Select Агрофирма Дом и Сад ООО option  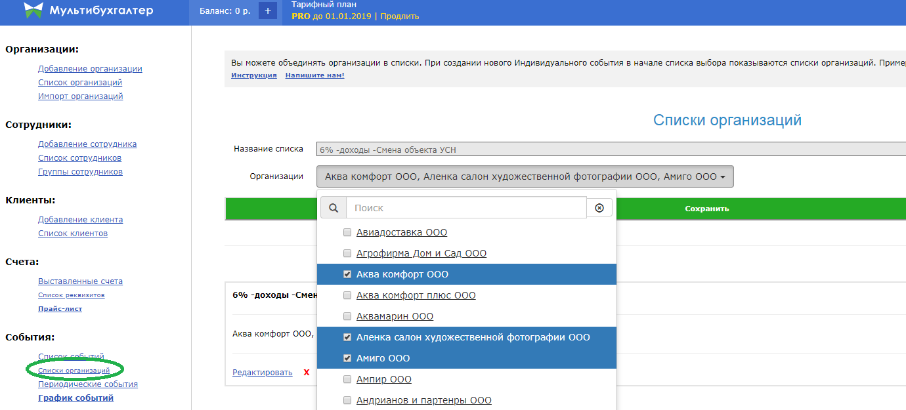421,253
